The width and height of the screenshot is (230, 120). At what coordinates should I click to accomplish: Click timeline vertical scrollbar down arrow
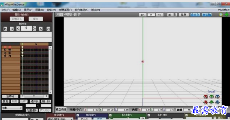point(50,92)
